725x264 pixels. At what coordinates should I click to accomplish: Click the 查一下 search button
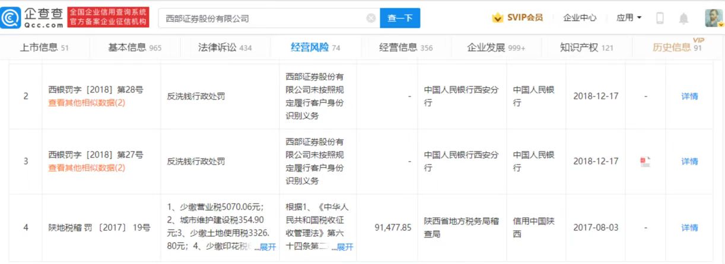(x=400, y=18)
